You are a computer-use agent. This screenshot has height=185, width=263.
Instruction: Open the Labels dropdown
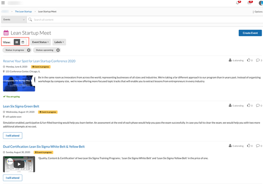point(59,42)
